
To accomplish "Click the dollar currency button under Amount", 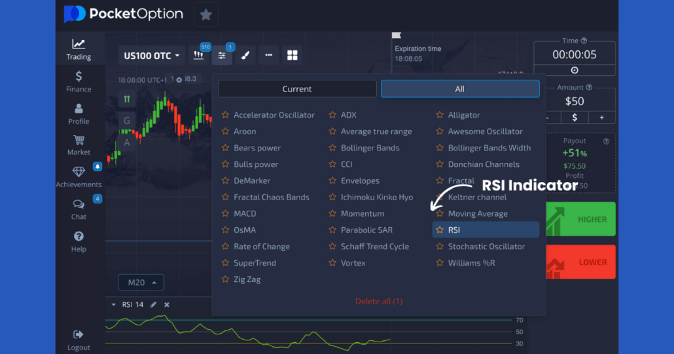I will (575, 117).
